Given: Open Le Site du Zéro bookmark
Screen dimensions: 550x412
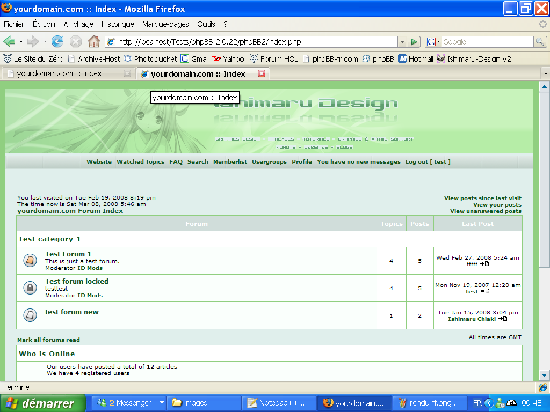Looking at the screenshot, I should (33, 59).
